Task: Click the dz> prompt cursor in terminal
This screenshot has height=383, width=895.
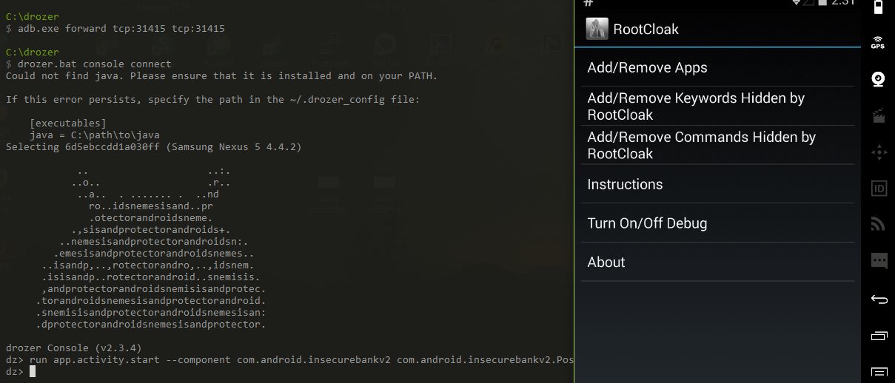Action: coord(33,372)
